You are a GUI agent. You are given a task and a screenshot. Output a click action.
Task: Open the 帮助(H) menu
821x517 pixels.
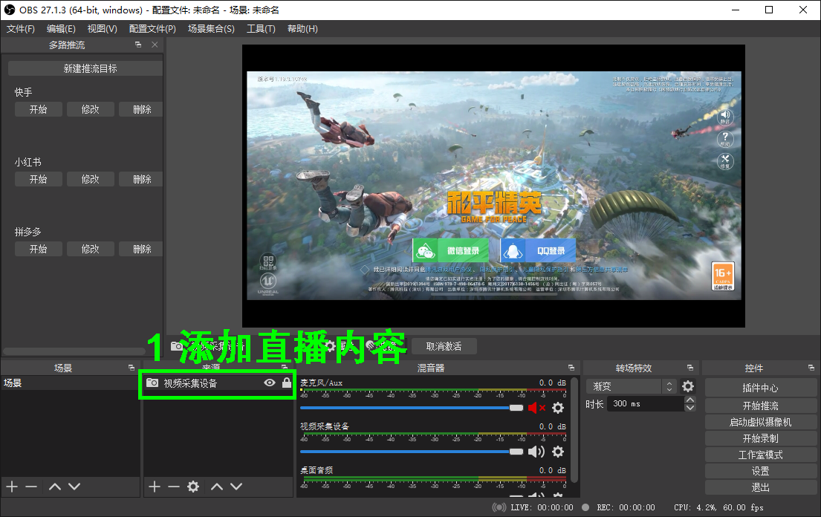302,29
